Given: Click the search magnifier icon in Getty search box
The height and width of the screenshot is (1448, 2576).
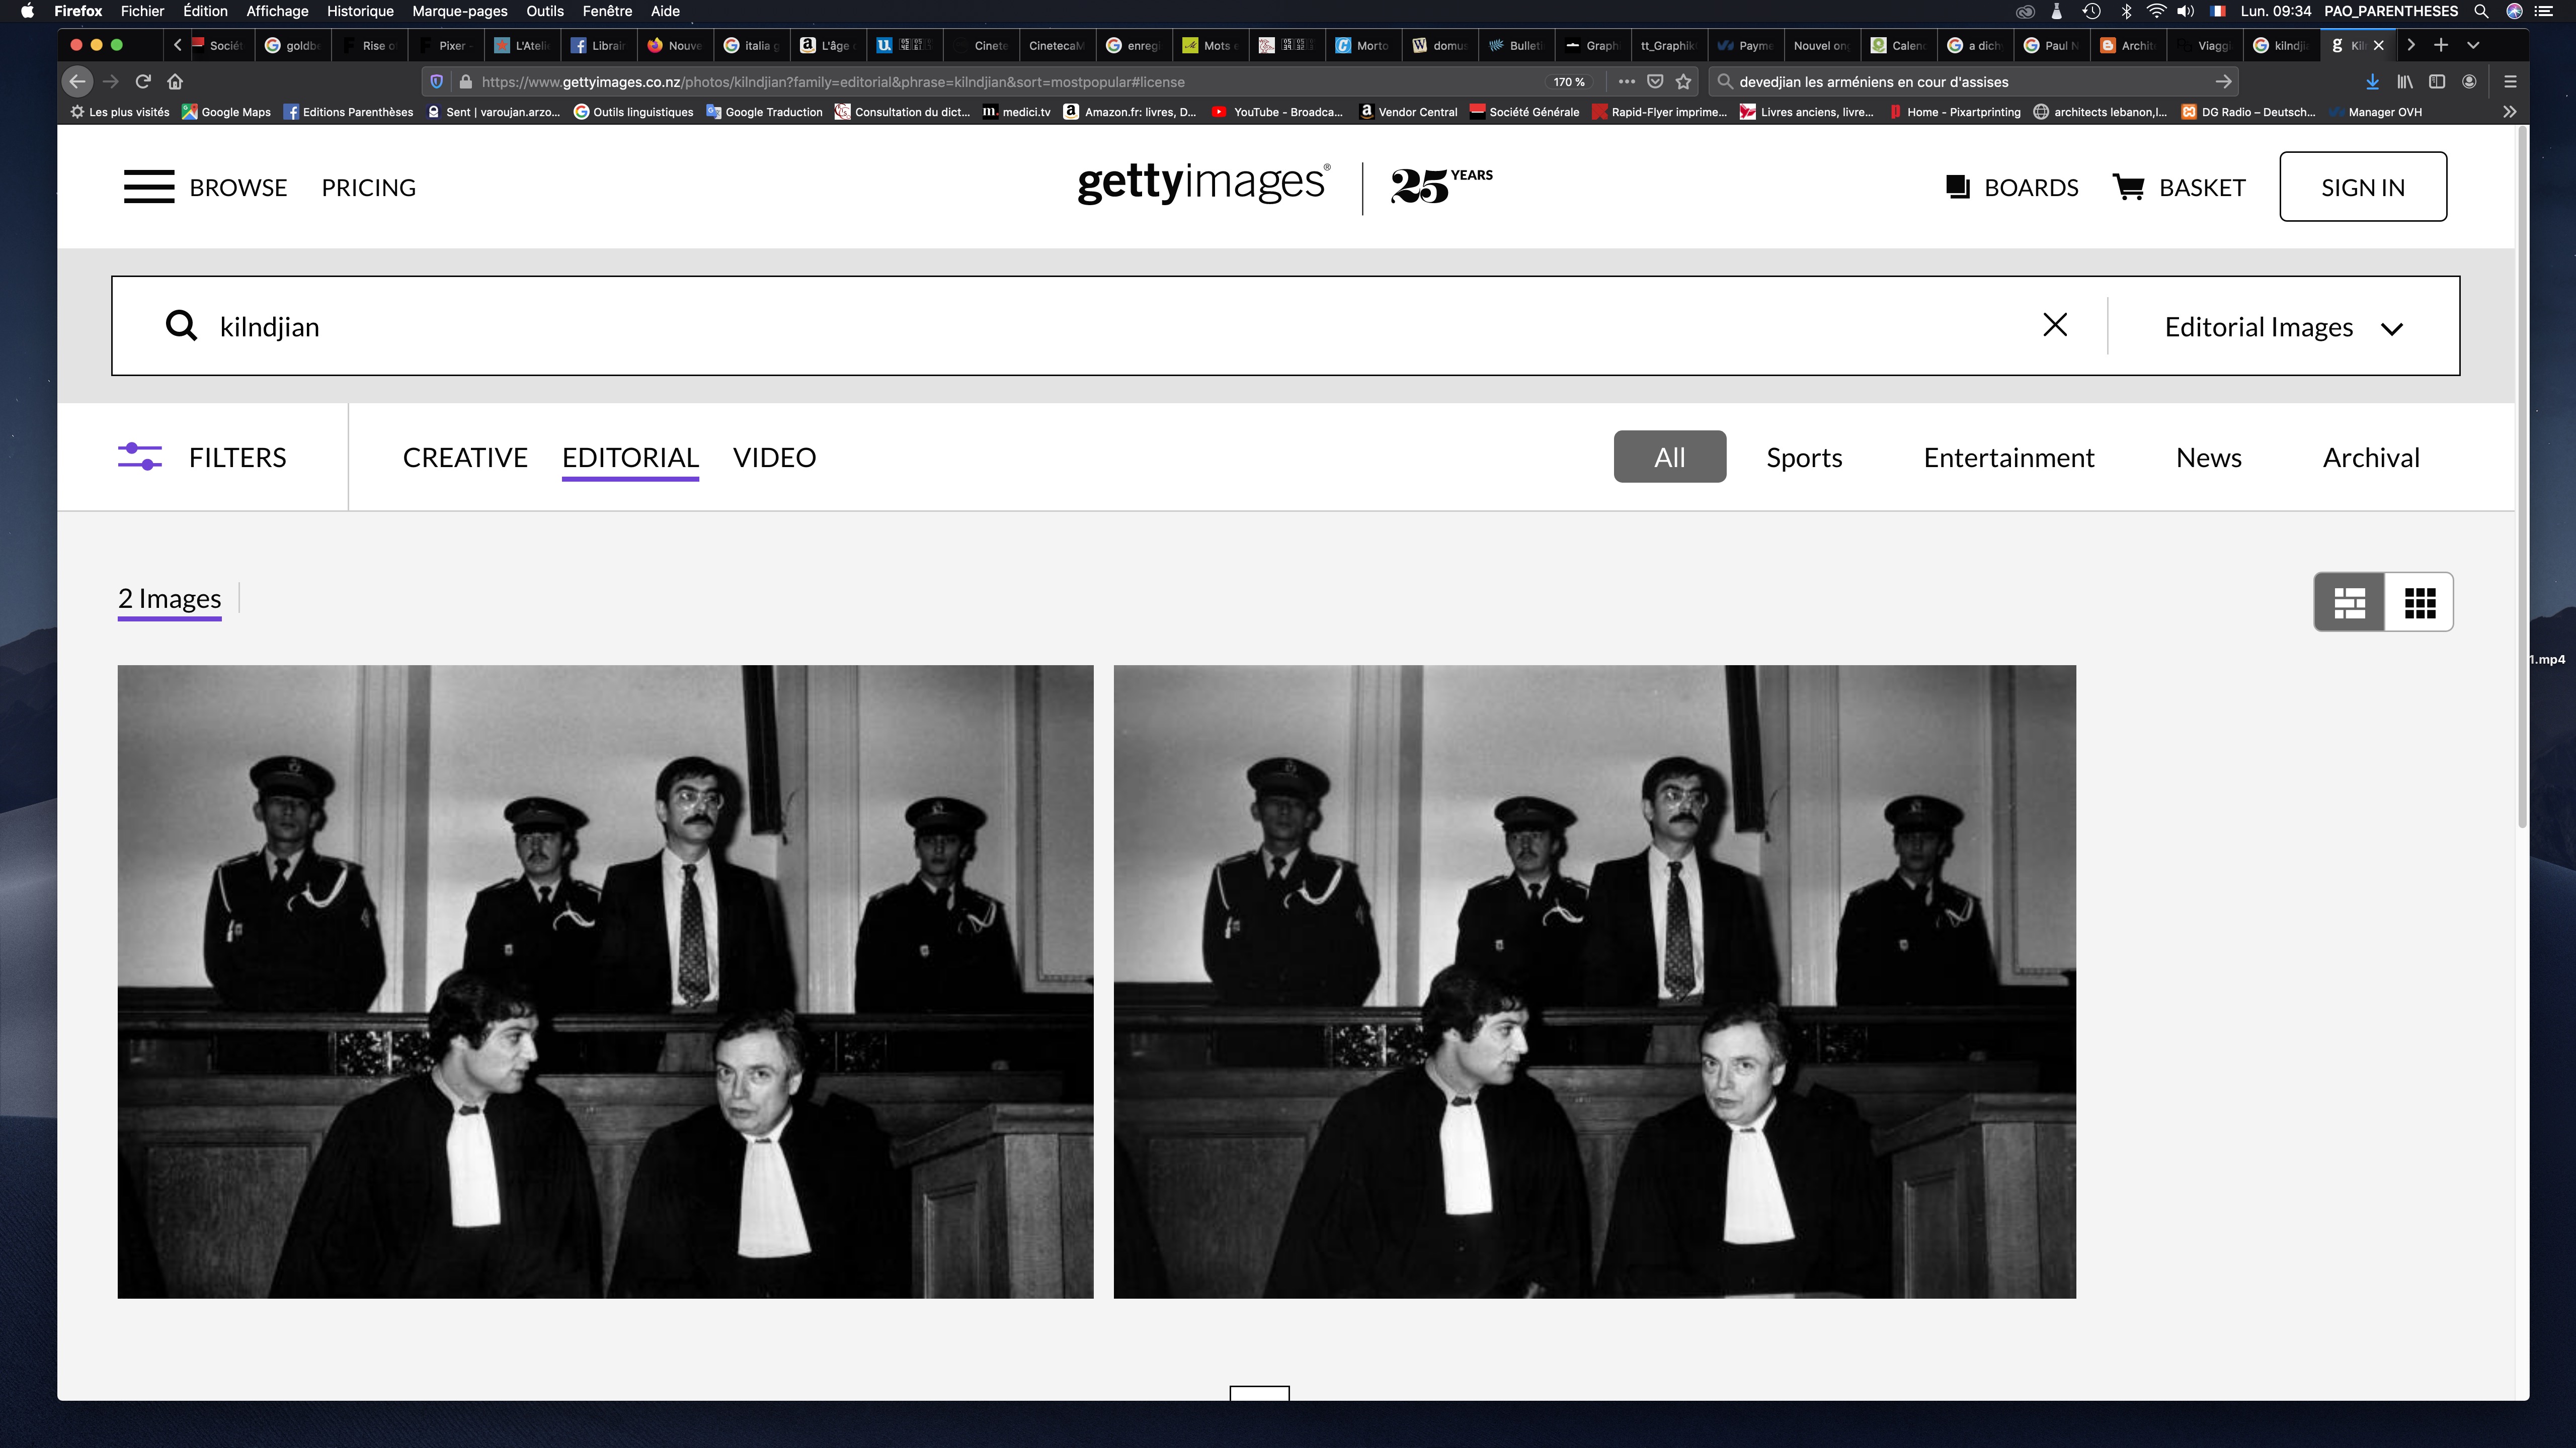Looking at the screenshot, I should tap(181, 326).
